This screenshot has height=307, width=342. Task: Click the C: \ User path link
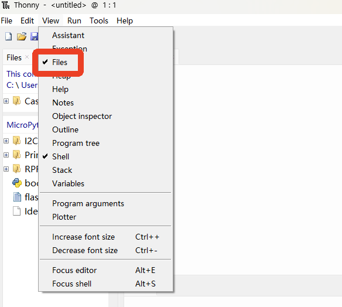coord(22,85)
